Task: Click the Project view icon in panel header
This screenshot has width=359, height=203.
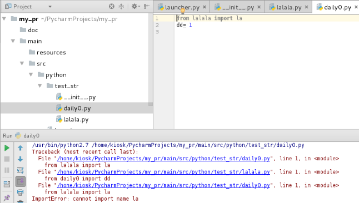Action: pos(8,7)
